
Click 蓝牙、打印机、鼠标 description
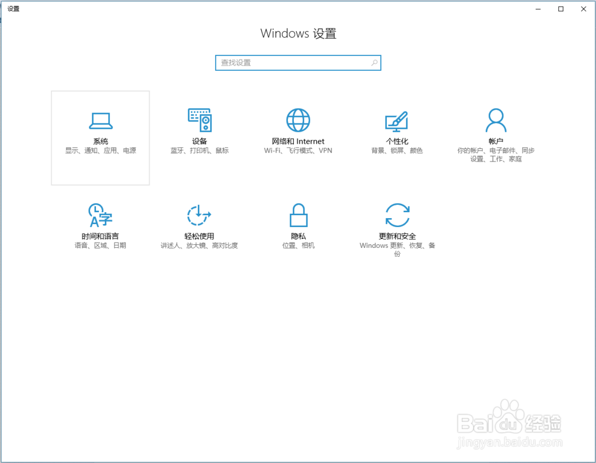tap(200, 151)
